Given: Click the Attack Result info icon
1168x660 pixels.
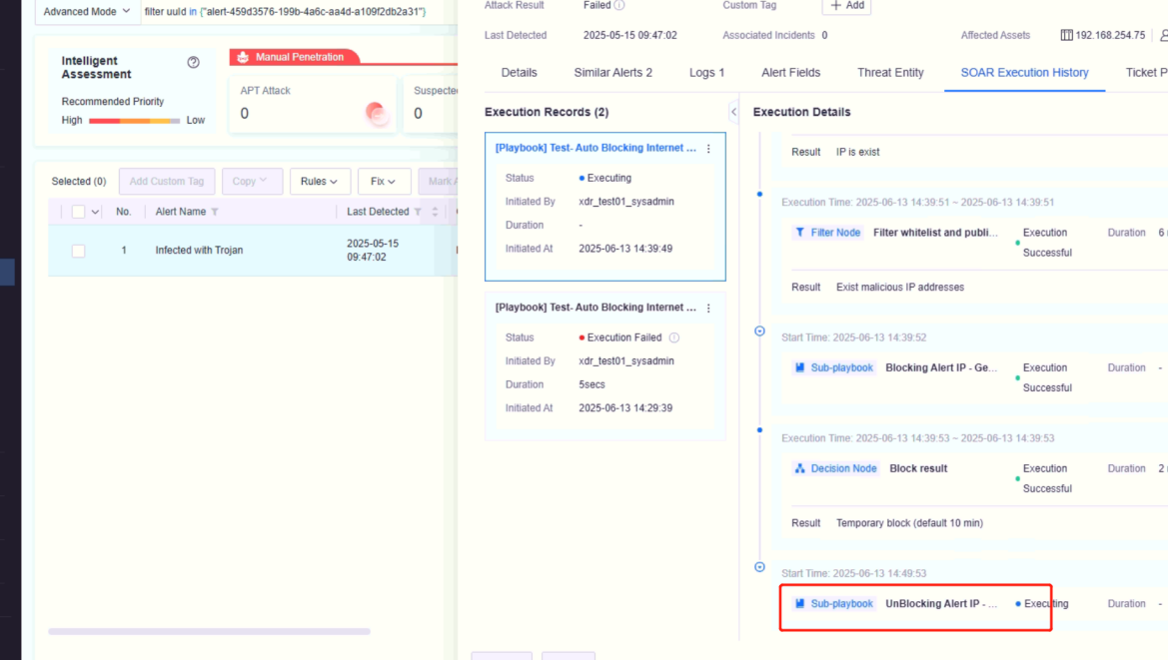Looking at the screenshot, I should tap(619, 5).
